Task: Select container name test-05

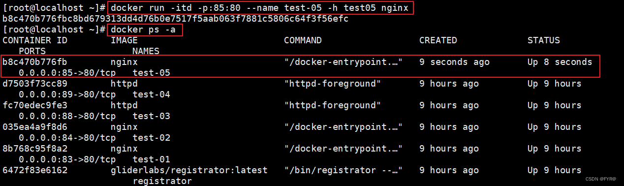Action: tap(151, 73)
